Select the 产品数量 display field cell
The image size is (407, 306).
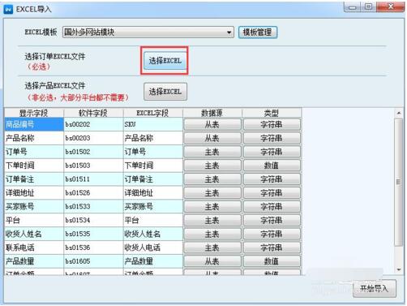point(34,261)
